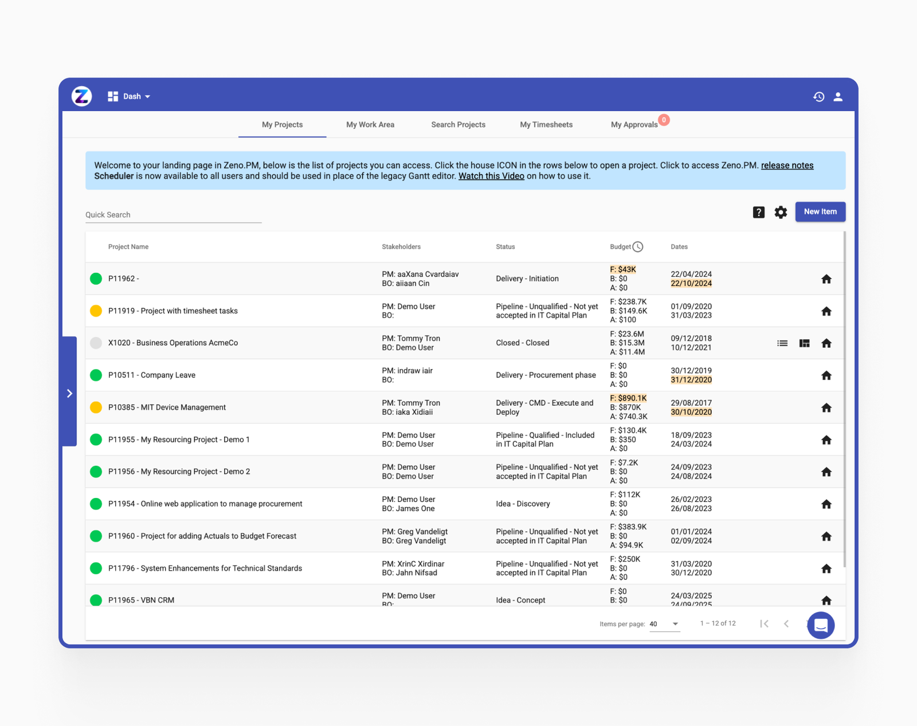Open the Zeno.PM logo icon
Screen dimensions: 917x726
coord(81,96)
